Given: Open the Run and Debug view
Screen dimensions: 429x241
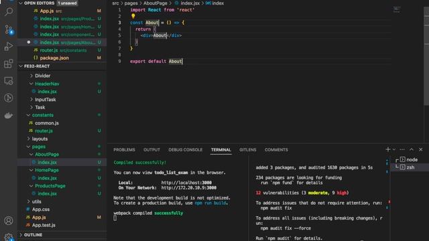Looking at the screenshot, I should (x=9, y=47).
